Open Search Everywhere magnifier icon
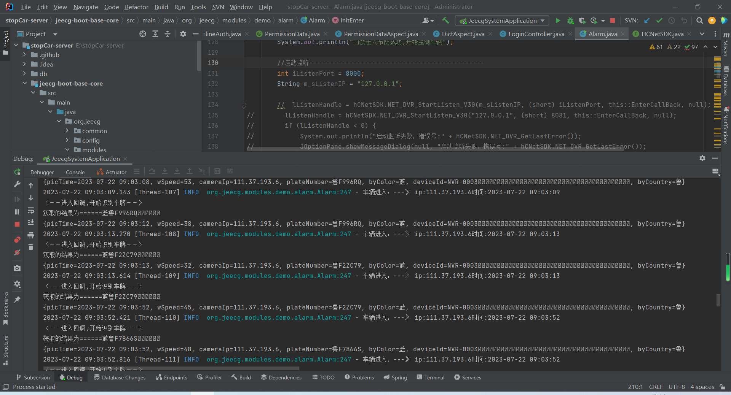The image size is (731, 395). (x=699, y=21)
